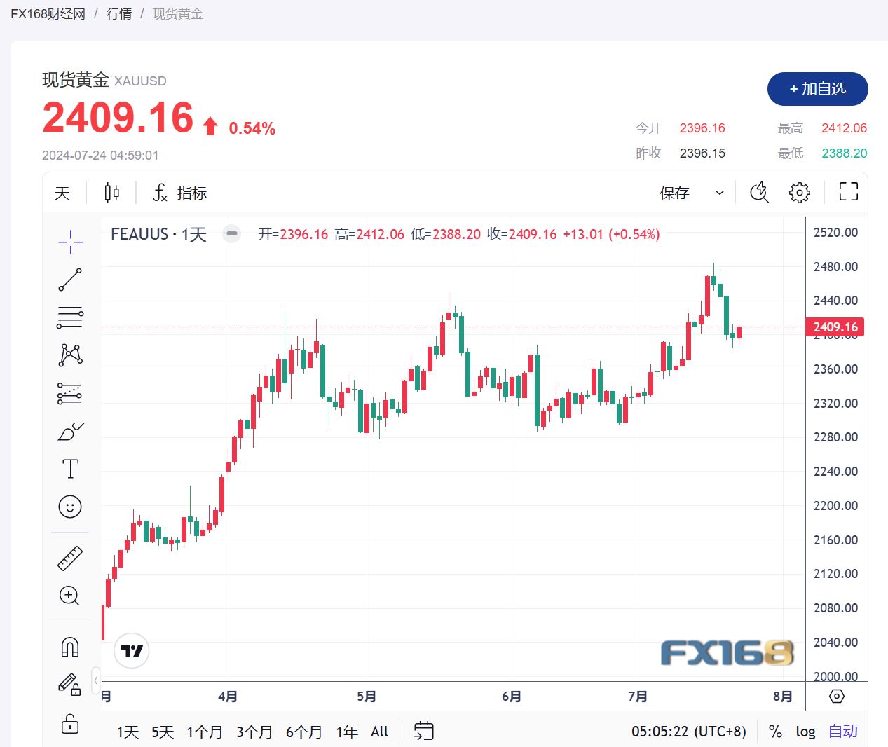Choose the text annotation tool

70,469
